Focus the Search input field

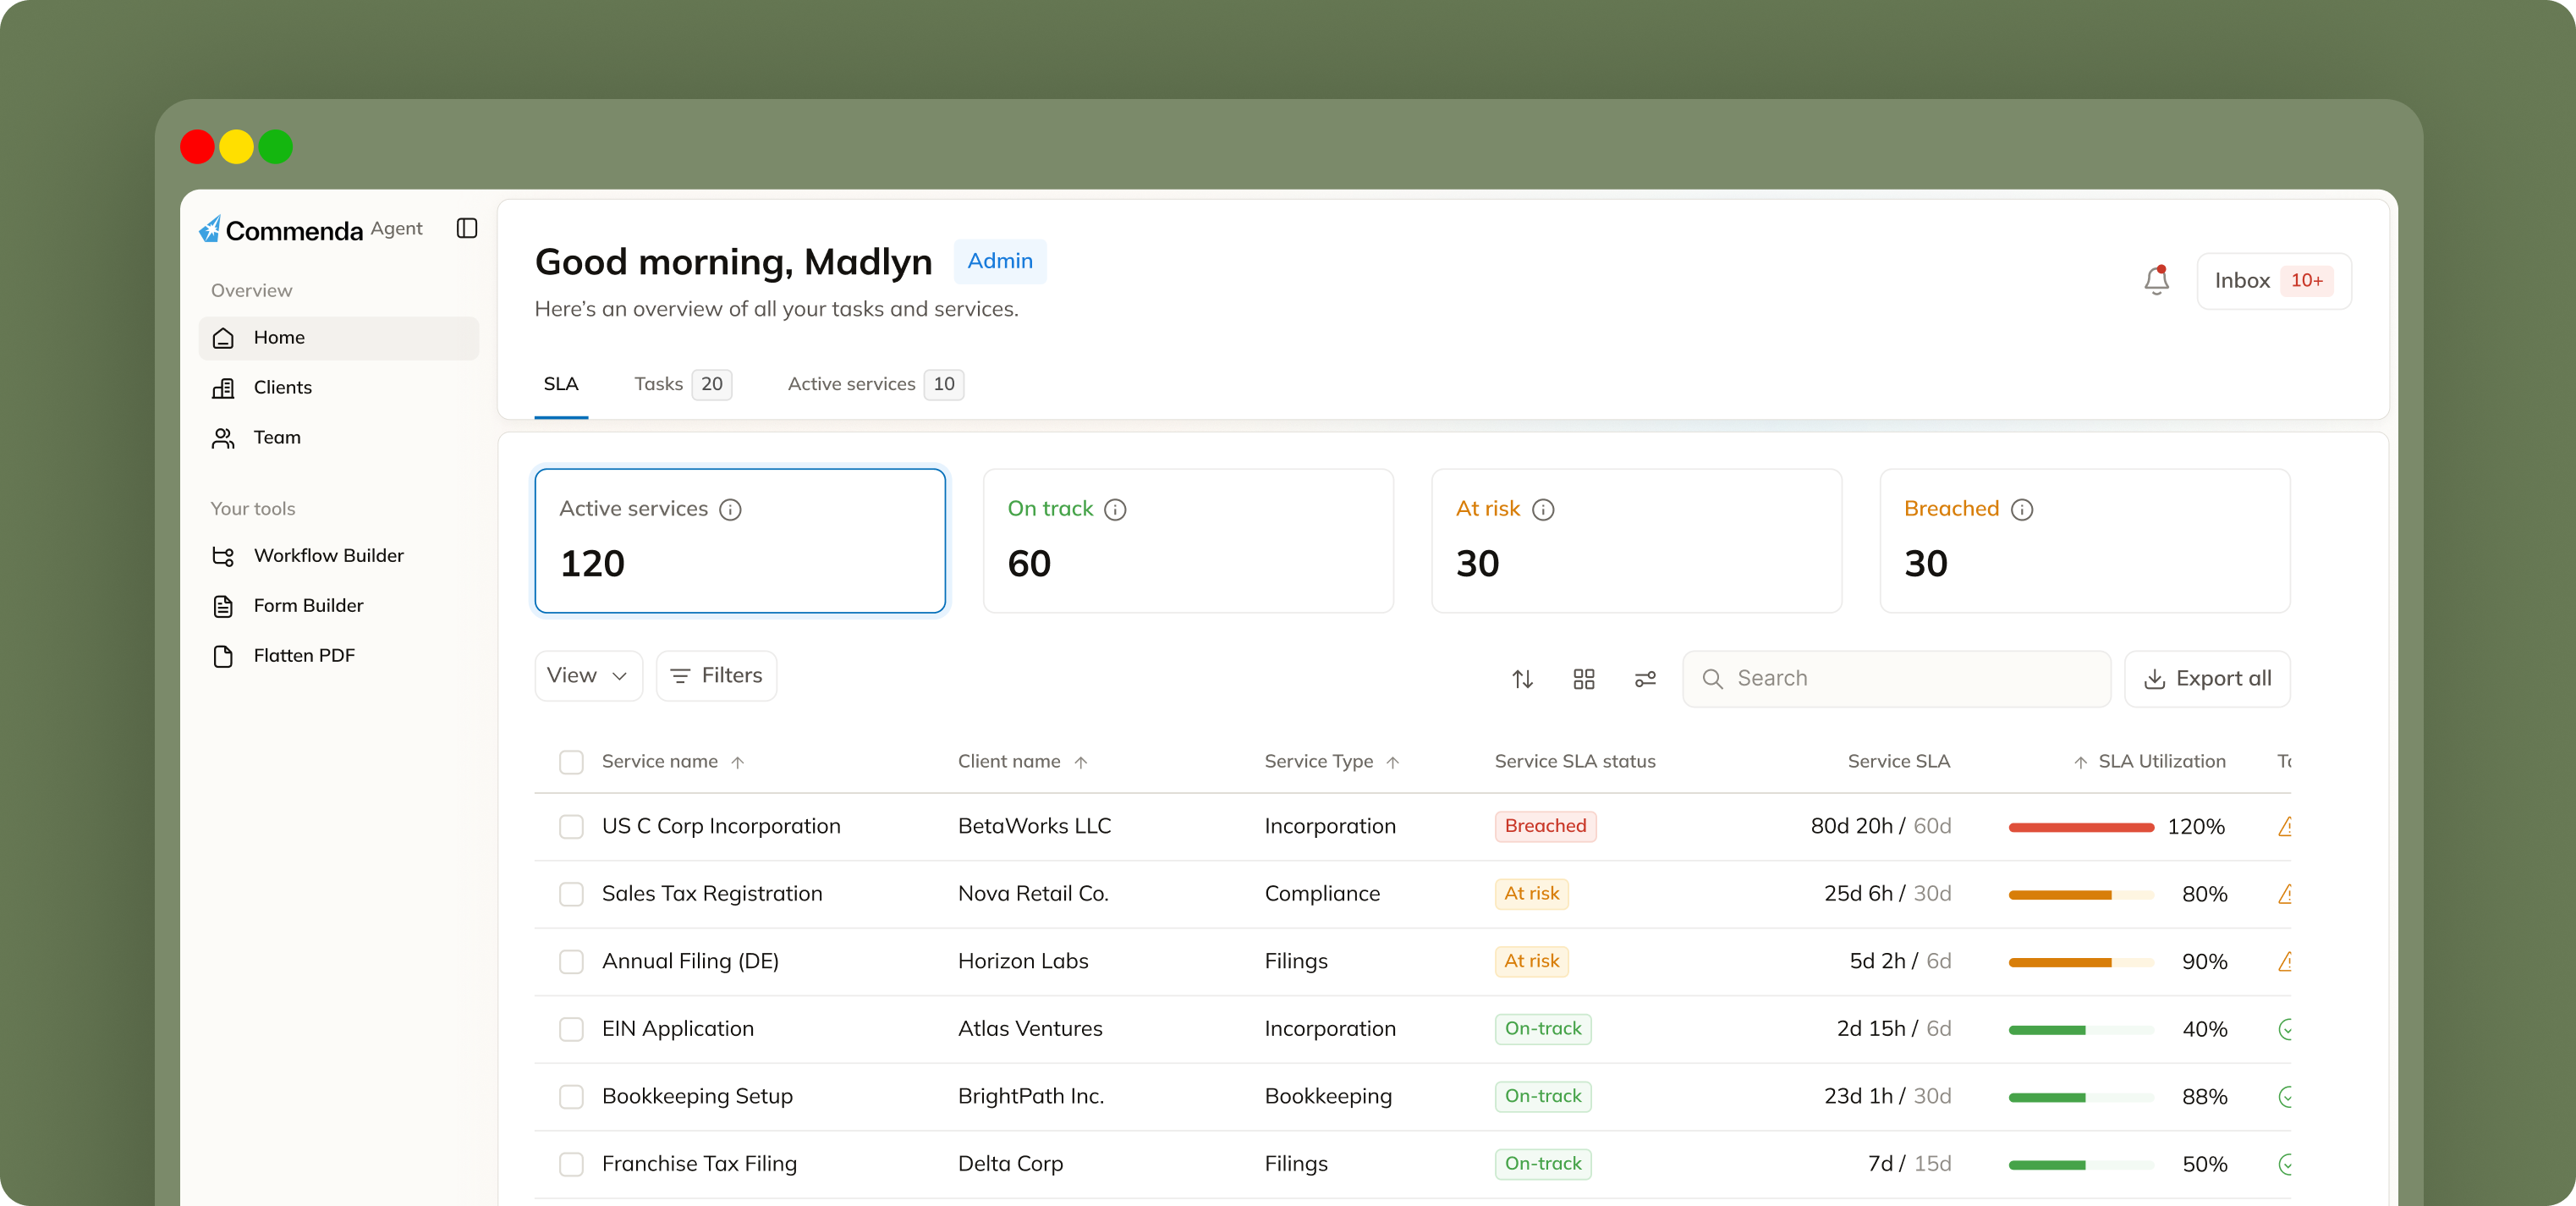tap(1896, 679)
